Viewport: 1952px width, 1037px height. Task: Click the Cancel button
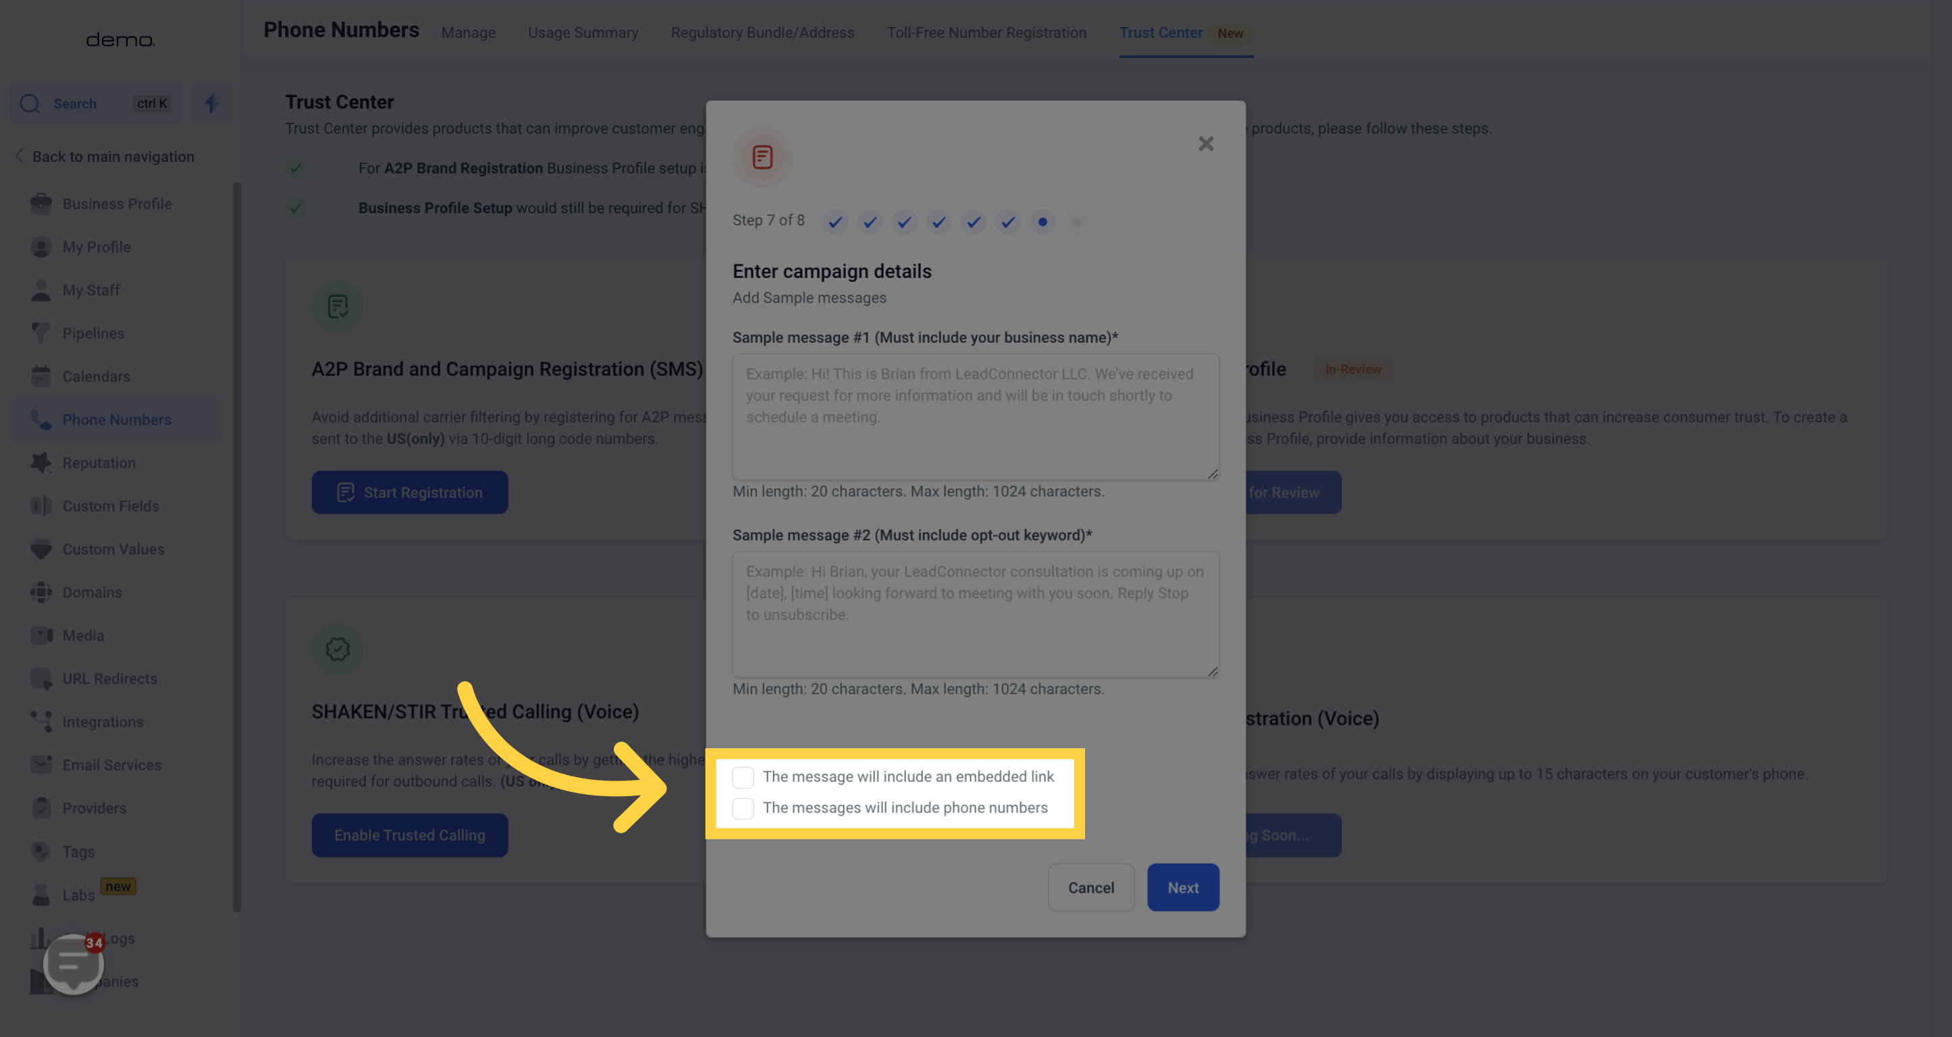point(1091,886)
